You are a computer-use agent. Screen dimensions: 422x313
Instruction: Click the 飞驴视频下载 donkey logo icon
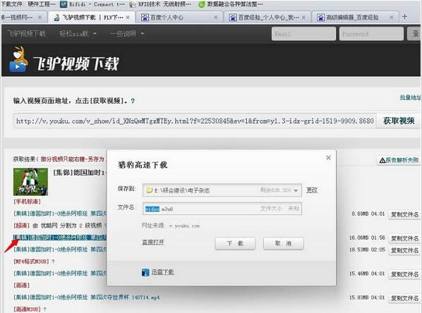[x=18, y=59]
